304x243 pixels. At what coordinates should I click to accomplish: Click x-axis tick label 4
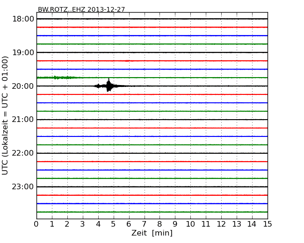[98, 224]
